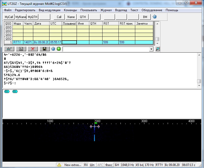This screenshot has height=168, width=204.
Task: Save the QSO with the floppy disk icon
Action: 44,49
